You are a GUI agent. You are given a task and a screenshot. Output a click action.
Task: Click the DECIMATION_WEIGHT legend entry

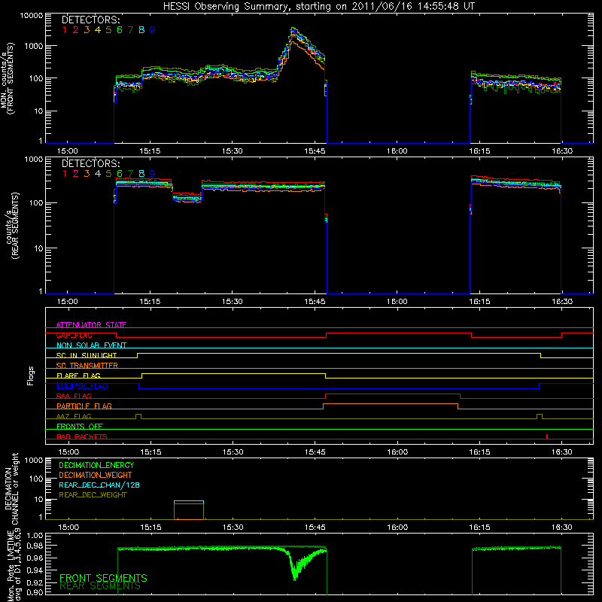pos(96,476)
